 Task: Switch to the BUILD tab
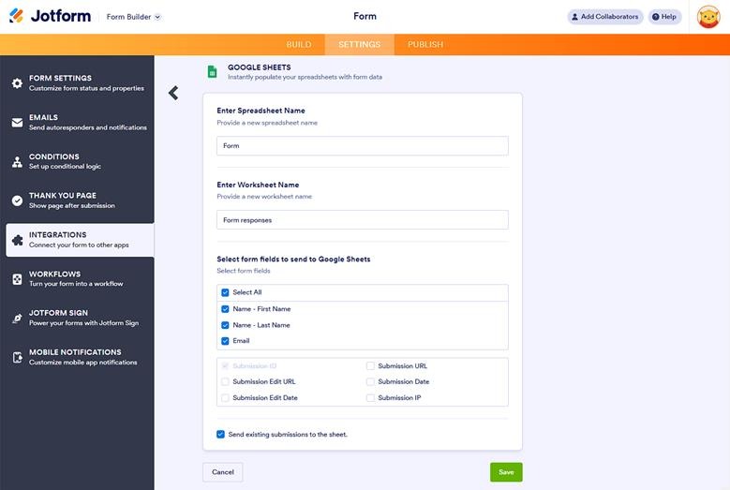click(298, 45)
